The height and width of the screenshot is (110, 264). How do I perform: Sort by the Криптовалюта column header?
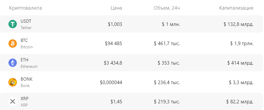(26, 8)
